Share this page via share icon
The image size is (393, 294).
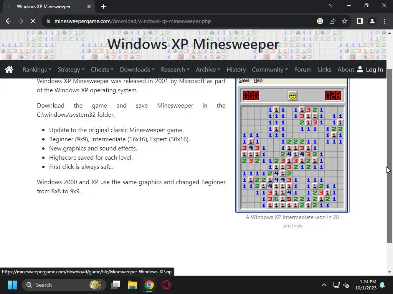tap(332, 21)
